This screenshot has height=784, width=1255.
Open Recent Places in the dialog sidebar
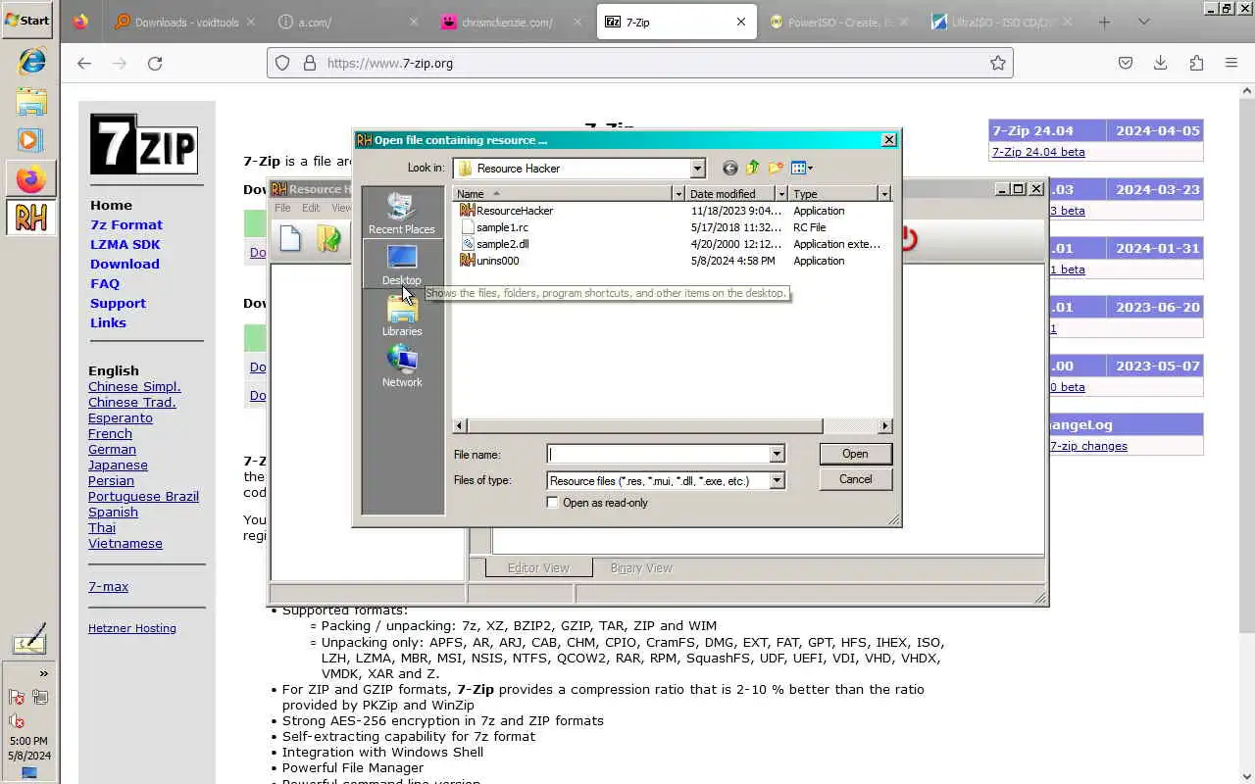point(402,213)
